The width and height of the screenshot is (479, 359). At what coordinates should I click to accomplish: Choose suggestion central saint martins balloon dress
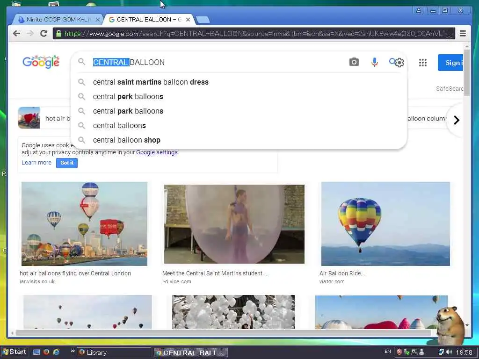[239, 82]
